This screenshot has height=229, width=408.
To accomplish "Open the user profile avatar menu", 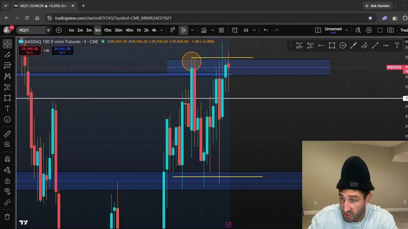I will pos(7,30).
